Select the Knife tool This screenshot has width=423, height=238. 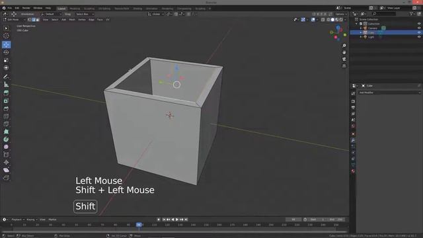pos(6,124)
